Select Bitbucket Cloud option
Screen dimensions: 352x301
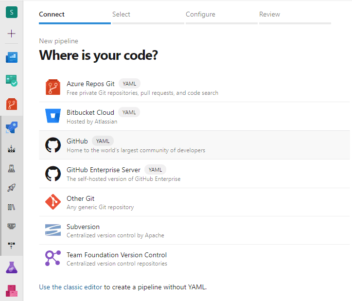click(x=194, y=116)
